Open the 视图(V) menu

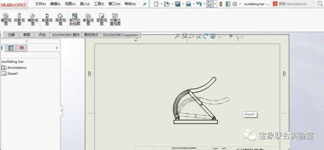pos(70,4)
